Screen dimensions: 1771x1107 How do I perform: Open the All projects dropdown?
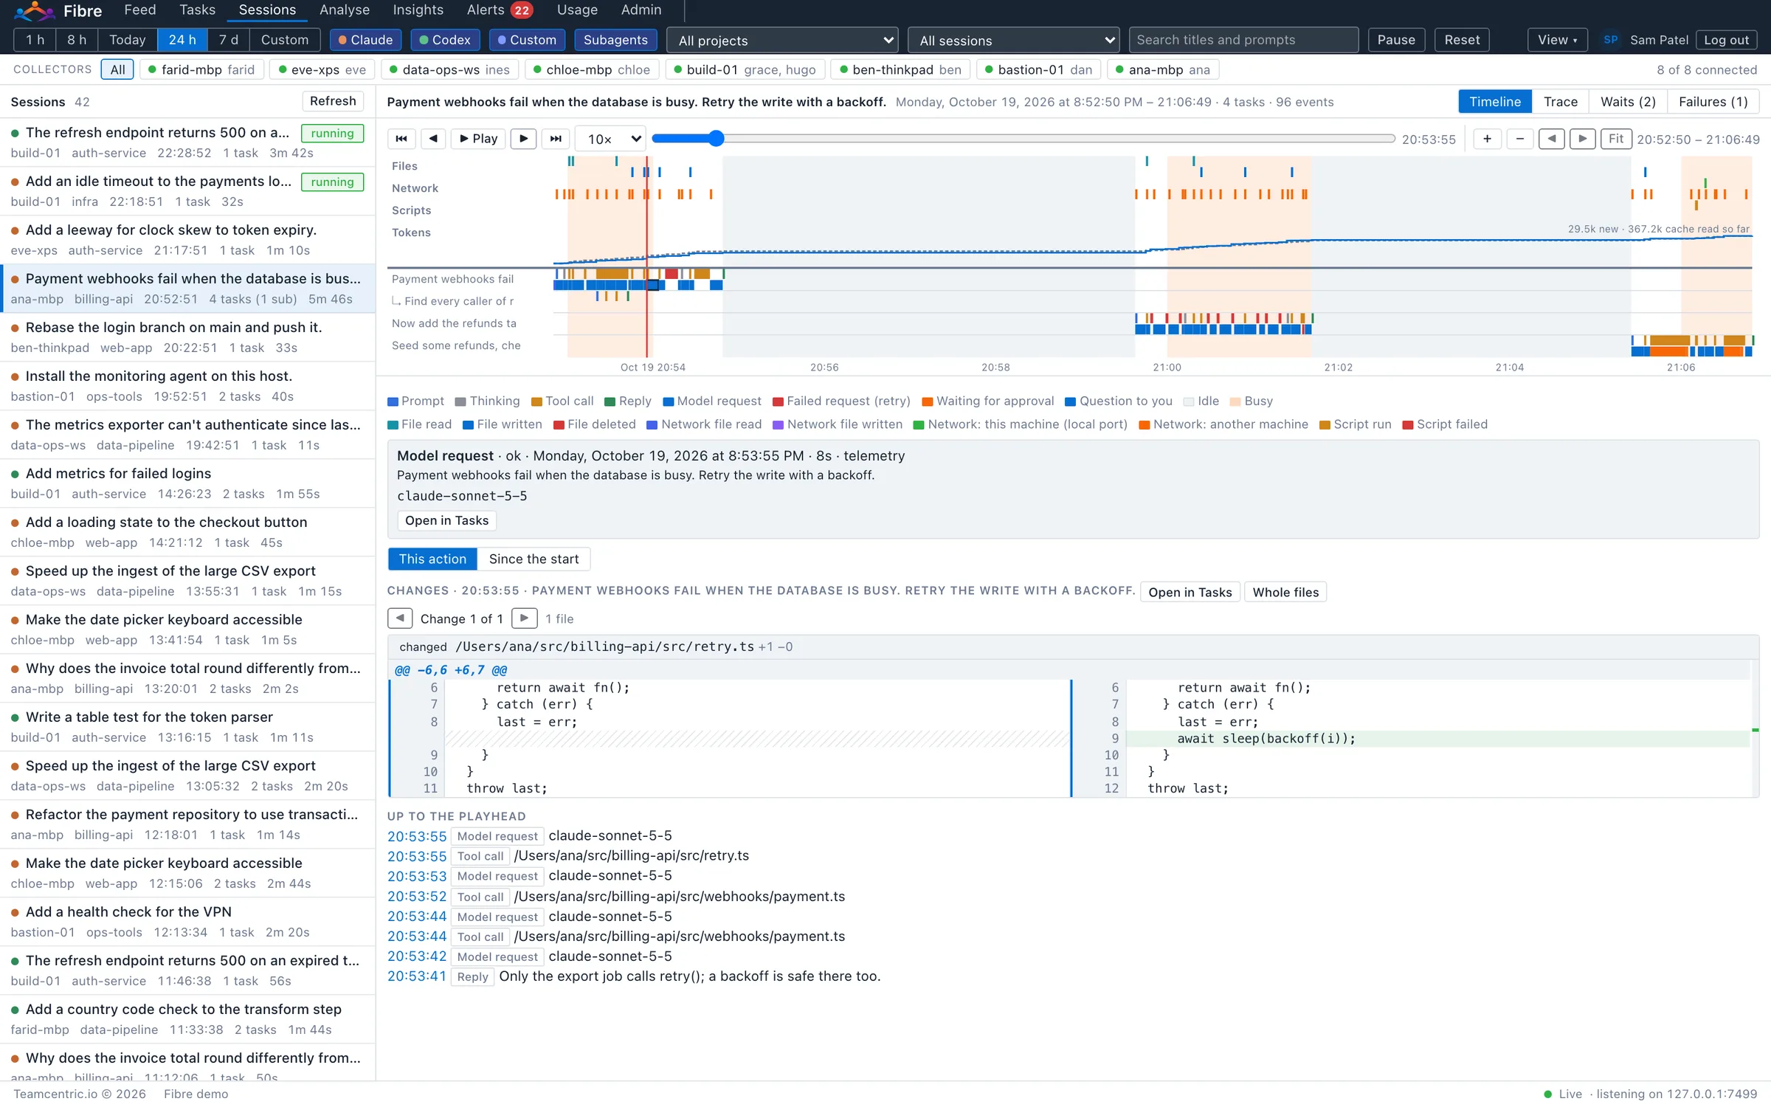click(782, 41)
